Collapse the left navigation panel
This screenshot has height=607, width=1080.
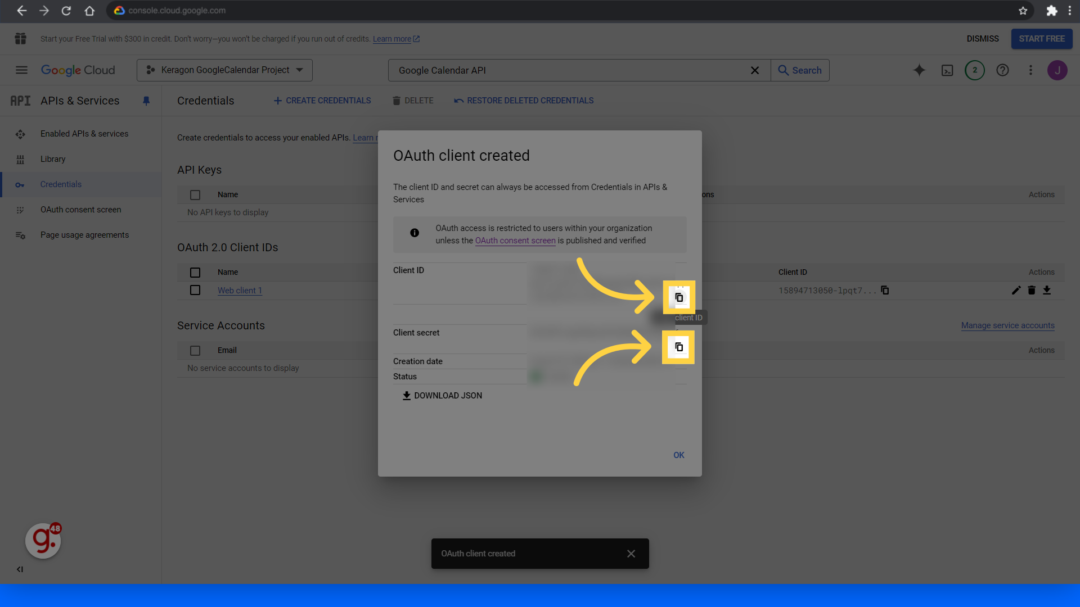pos(20,569)
